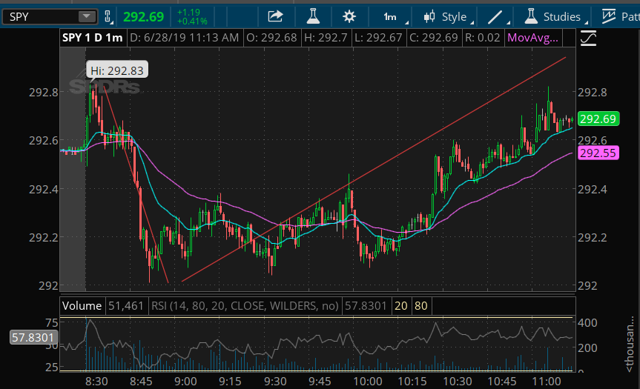The height and width of the screenshot is (389, 640).
Task: Open chart settings gear icon
Action: point(349,17)
